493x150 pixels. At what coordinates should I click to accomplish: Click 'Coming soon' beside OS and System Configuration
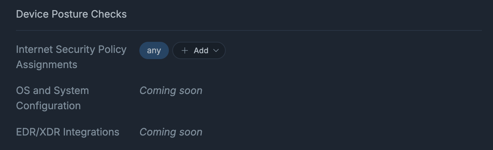click(x=171, y=91)
